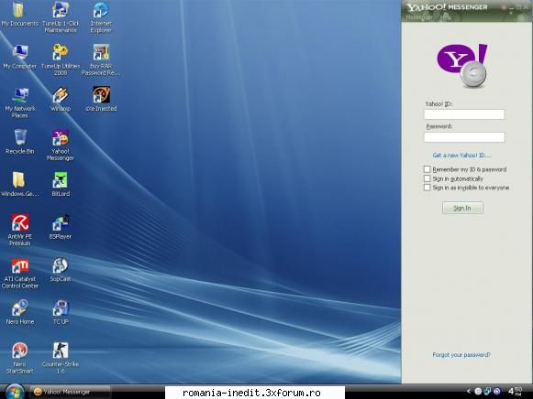This screenshot has width=533, height=399.
Task: Open AntiVir PE Premium shortcut
Action: [x=19, y=230]
